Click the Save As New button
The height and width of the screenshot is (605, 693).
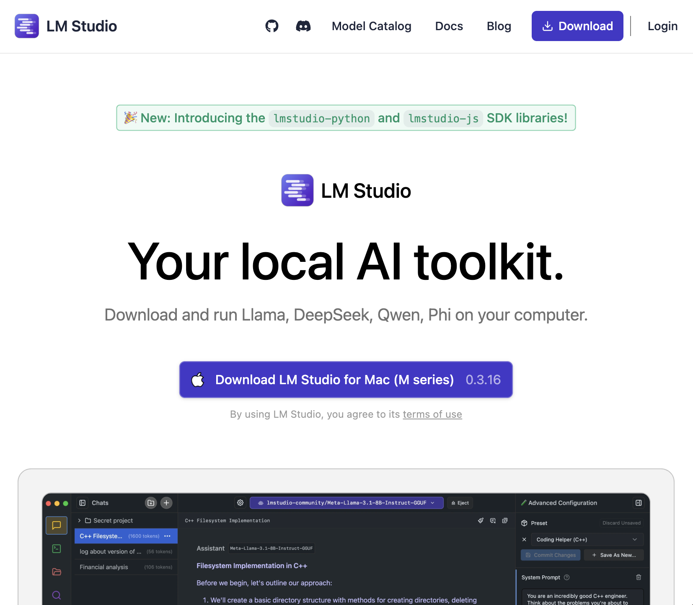click(614, 555)
